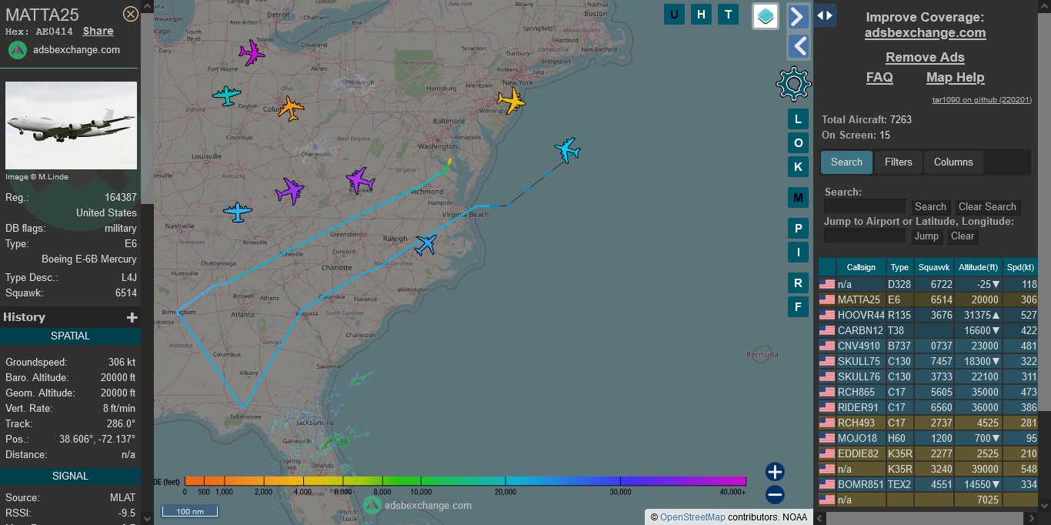1051x525 pixels.
Task: Open the FAQ link
Action: [x=879, y=78]
